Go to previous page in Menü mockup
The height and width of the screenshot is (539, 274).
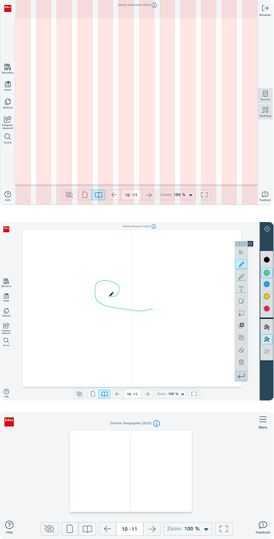(108, 529)
